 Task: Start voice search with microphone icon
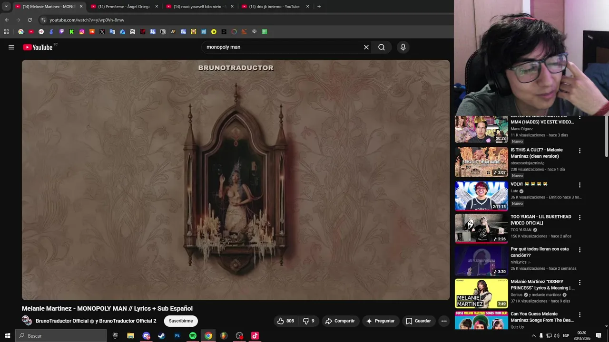403,47
